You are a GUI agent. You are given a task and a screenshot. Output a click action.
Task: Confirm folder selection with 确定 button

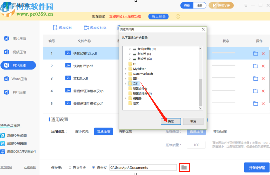(x=171, y=121)
